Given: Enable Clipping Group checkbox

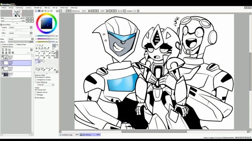Looking at the screenshot, I should point(16,44).
